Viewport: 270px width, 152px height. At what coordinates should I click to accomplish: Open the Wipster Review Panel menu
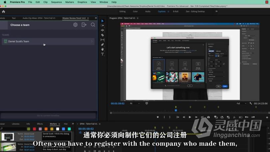pyautogui.click(x=88, y=18)
